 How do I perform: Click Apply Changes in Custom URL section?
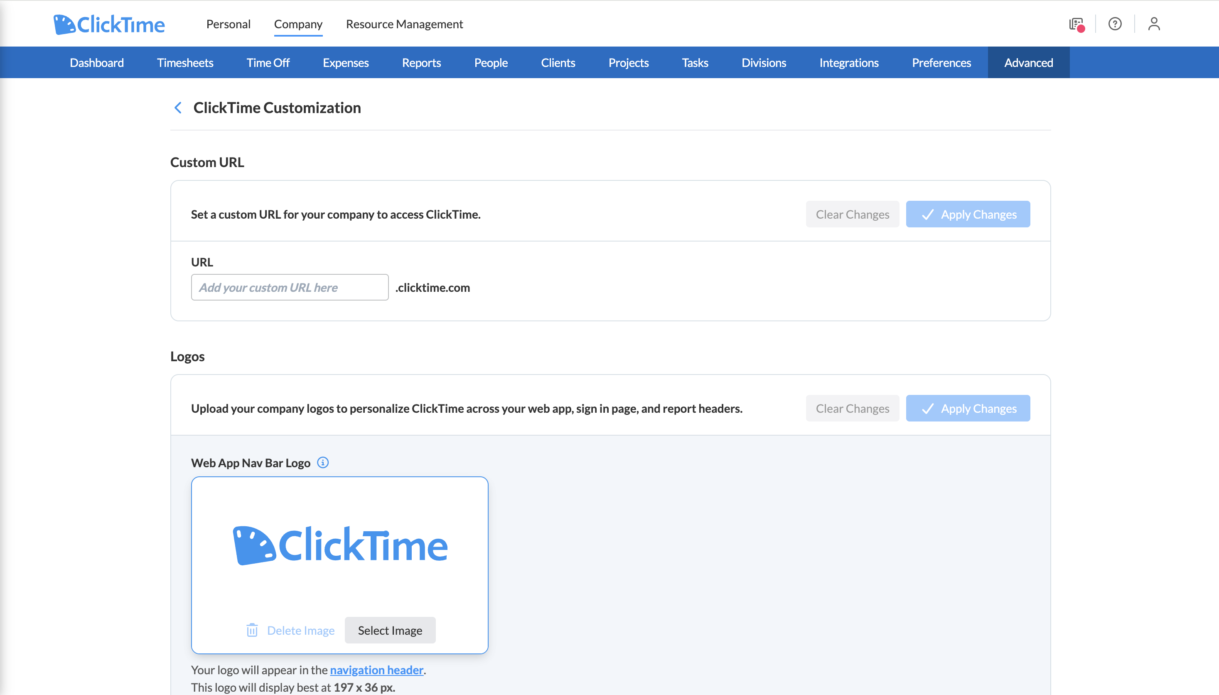point(968,214)
